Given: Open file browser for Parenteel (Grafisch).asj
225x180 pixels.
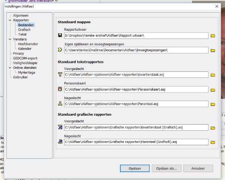Looking at the screenshot, I should [213, 142].
